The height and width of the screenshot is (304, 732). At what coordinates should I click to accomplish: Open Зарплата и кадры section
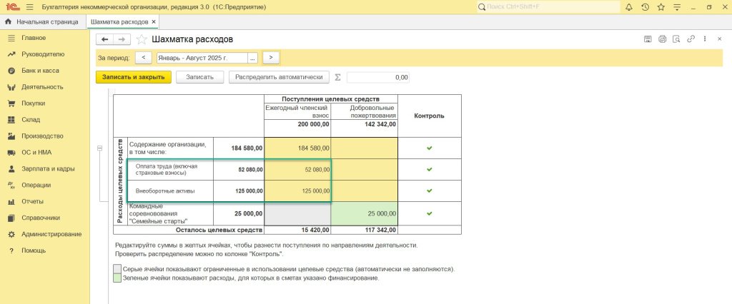48,169
